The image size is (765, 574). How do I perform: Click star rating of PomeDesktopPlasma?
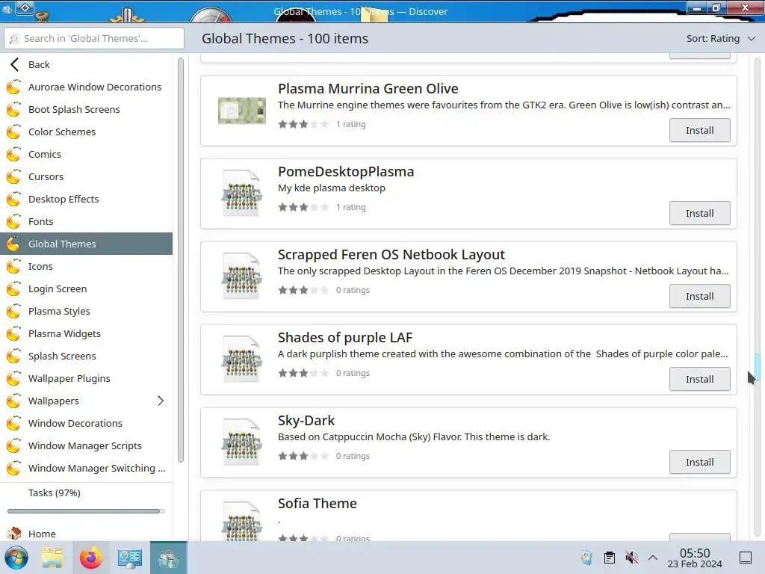[303, 207]
